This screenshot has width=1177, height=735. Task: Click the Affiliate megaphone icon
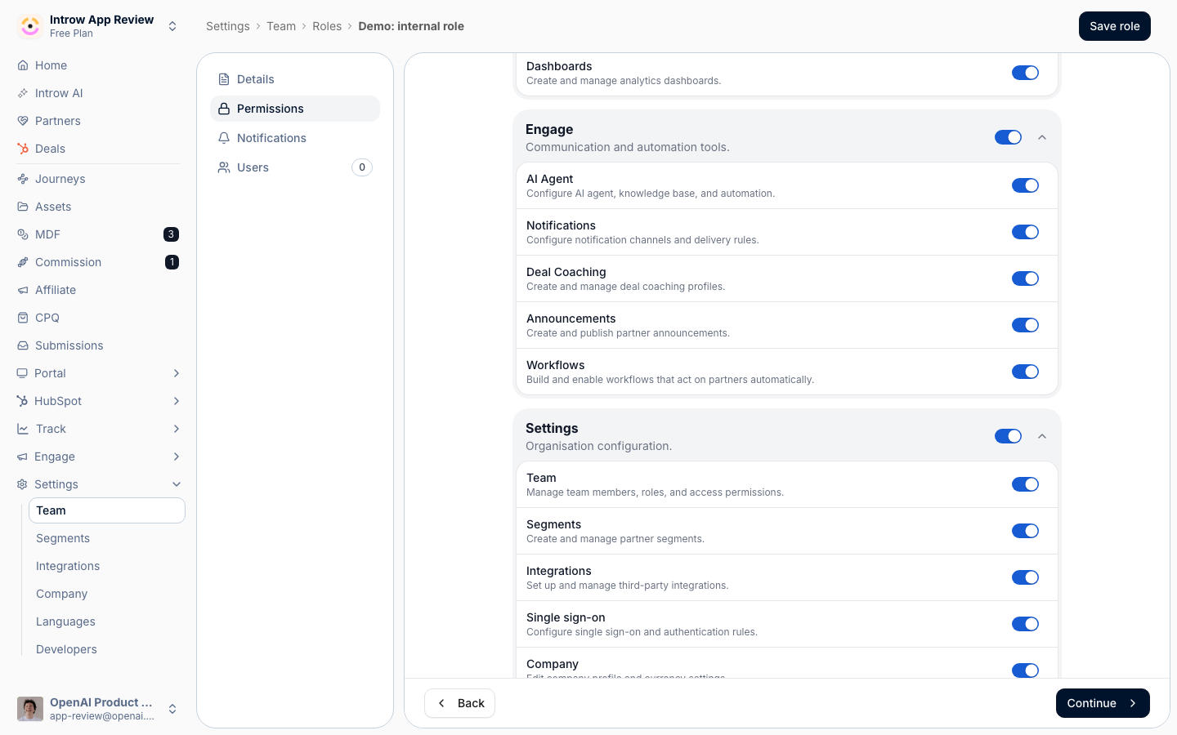tap(23, 290)
